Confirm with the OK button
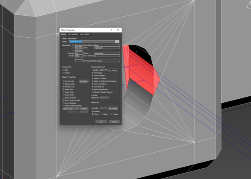The image size is (251, 179). pos(101,122)
